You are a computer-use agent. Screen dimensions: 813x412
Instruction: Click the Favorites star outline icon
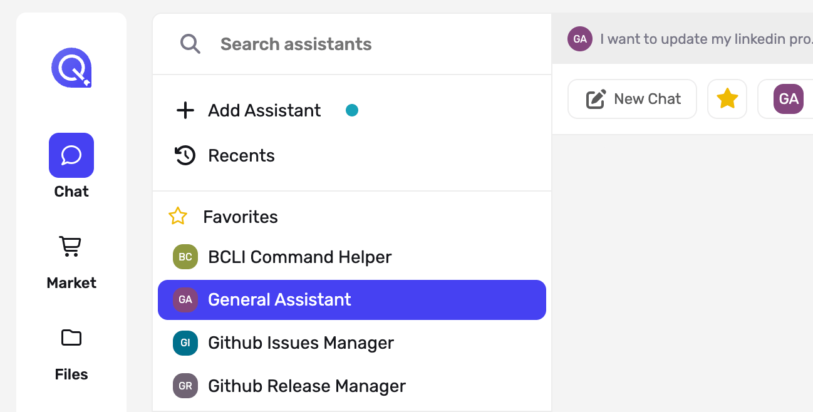(x=178, y=217)
